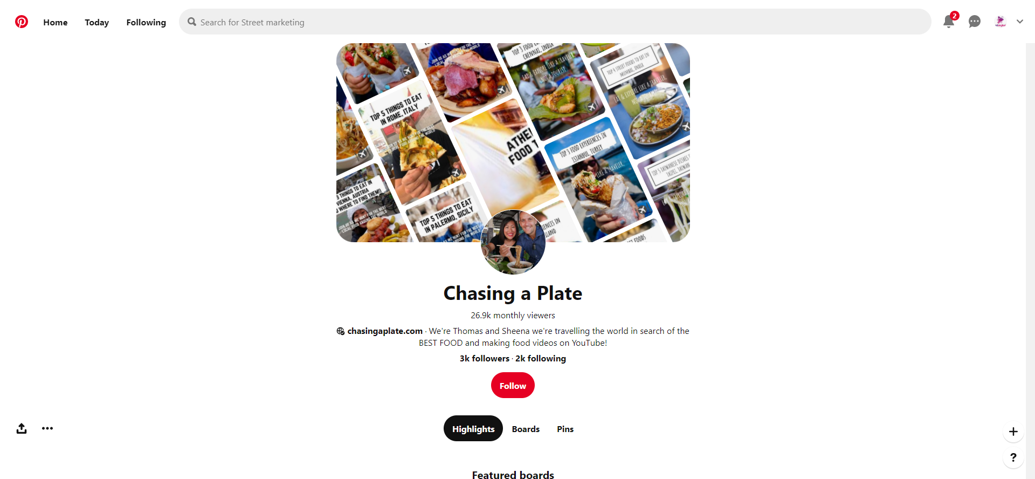The width and height of the screenshot is (1035, 479).
Task: Click the search field for Street marketing
Action: (x=555, y=22)
